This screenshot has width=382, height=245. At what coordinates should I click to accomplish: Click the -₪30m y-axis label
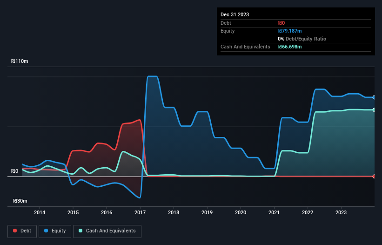click(19, 201)
